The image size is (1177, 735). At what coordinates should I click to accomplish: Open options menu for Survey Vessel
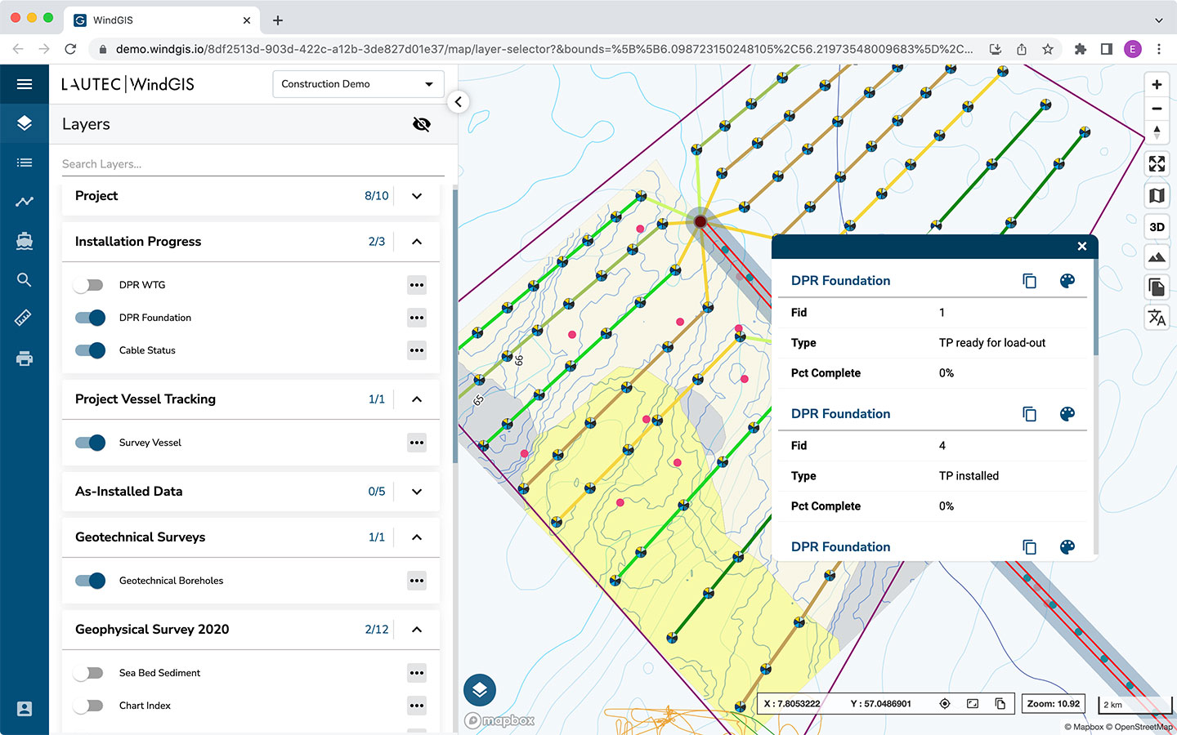[x=417, y=443]
